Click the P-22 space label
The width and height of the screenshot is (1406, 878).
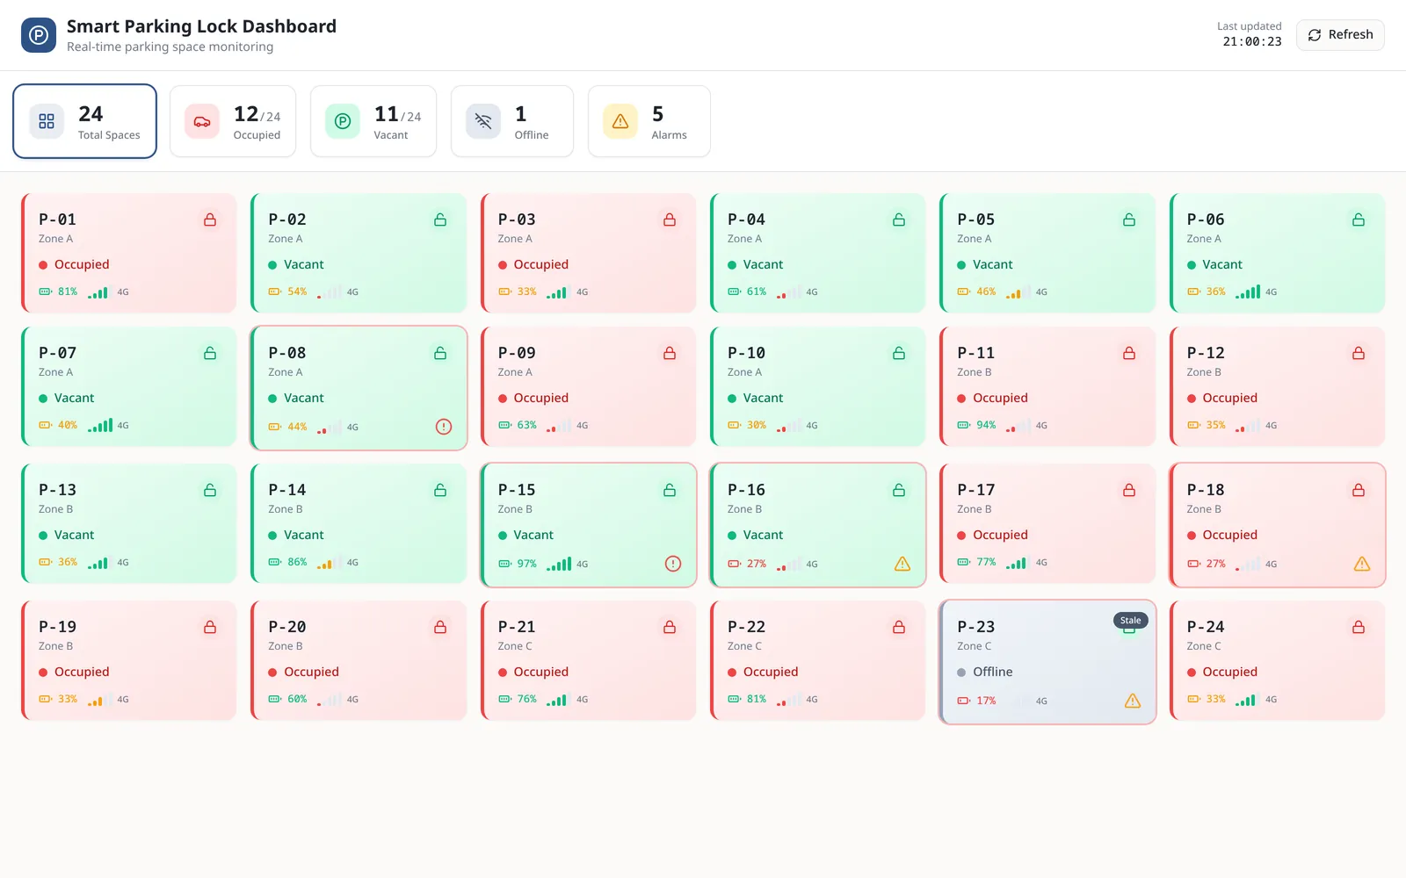click(x=746, y=627)
